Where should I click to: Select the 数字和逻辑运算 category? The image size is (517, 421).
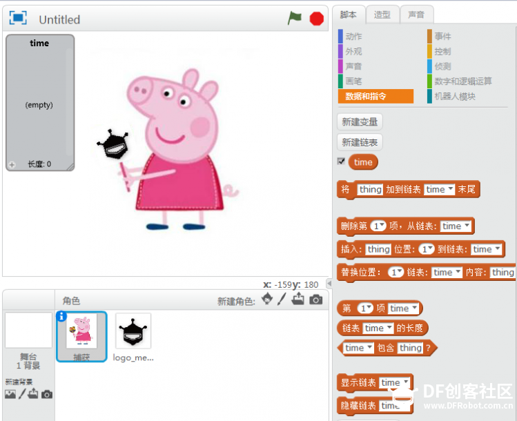coord(463,81)
